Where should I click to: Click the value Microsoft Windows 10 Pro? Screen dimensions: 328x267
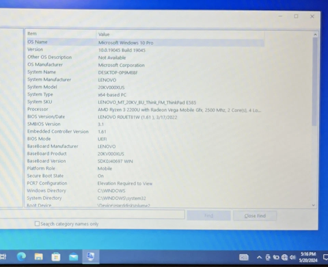tap(126, 43)
